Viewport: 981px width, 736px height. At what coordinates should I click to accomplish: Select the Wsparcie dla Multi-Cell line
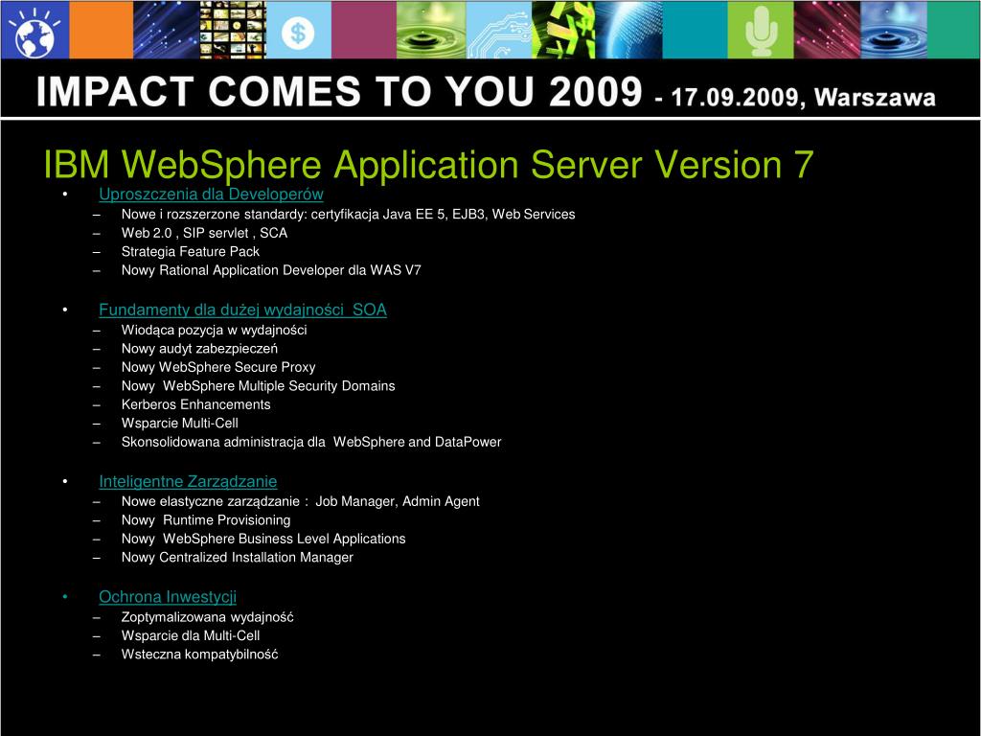point(191,635)
